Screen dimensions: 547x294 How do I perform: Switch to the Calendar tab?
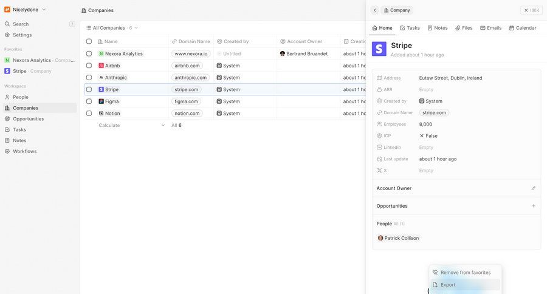click(522, 28)
